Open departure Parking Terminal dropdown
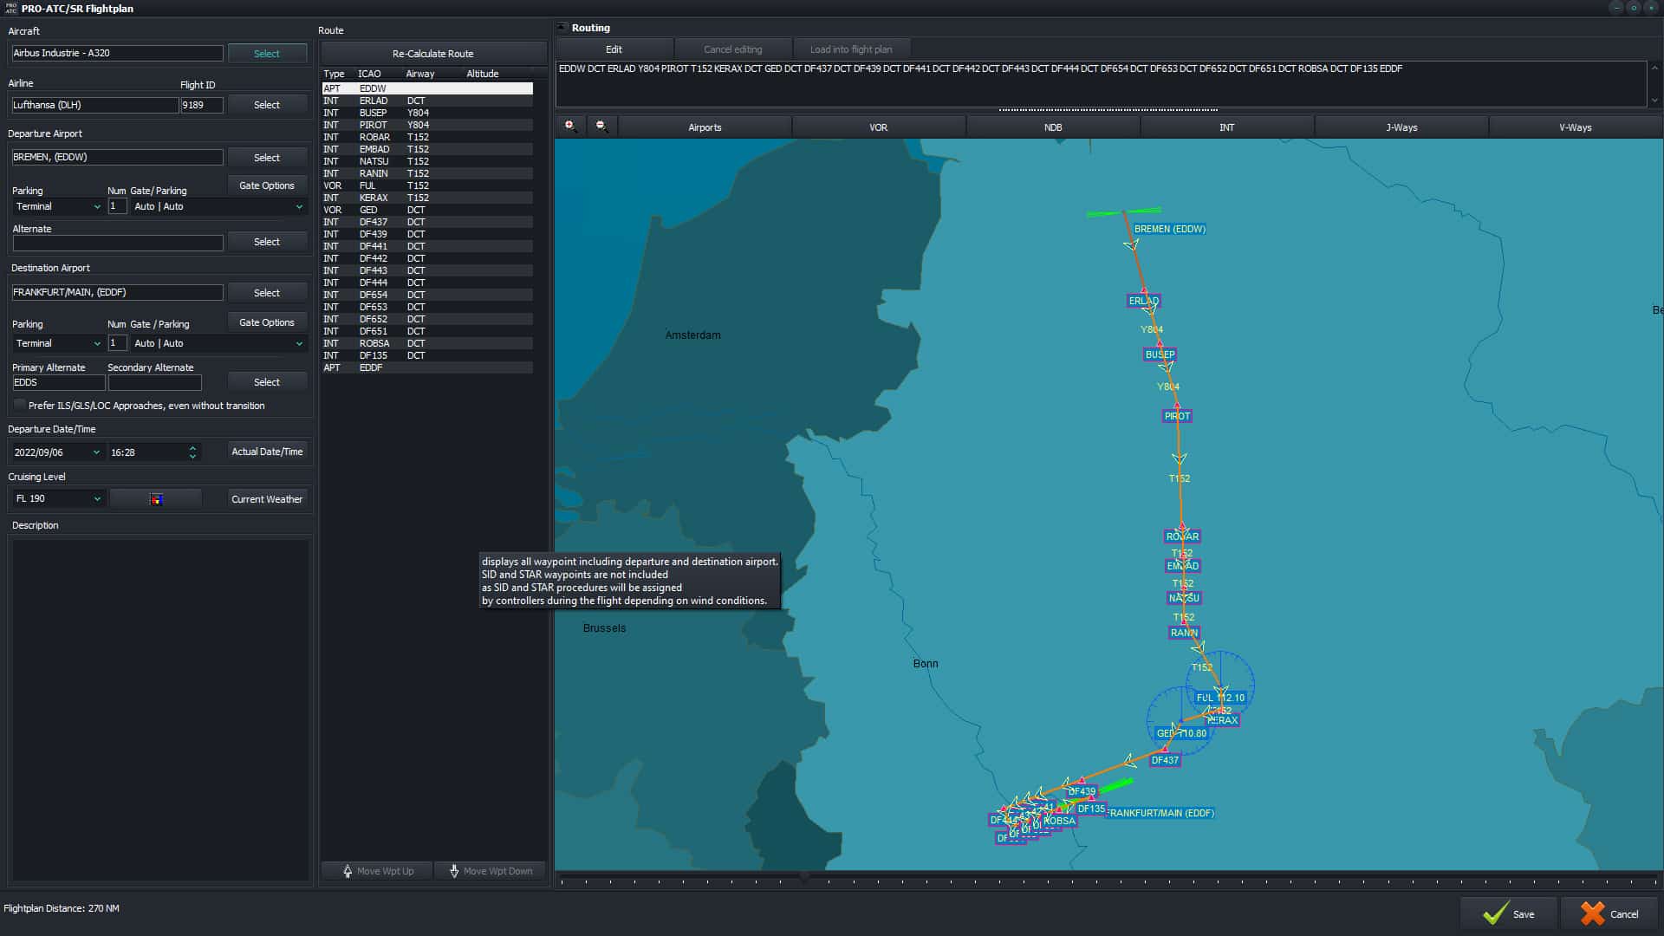The width and height of the screenshot is (1664, 936). pyautogui.click(x=58, y=207)
